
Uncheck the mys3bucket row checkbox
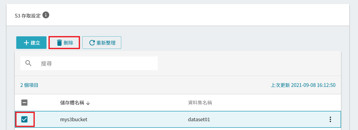coord(24,119)
